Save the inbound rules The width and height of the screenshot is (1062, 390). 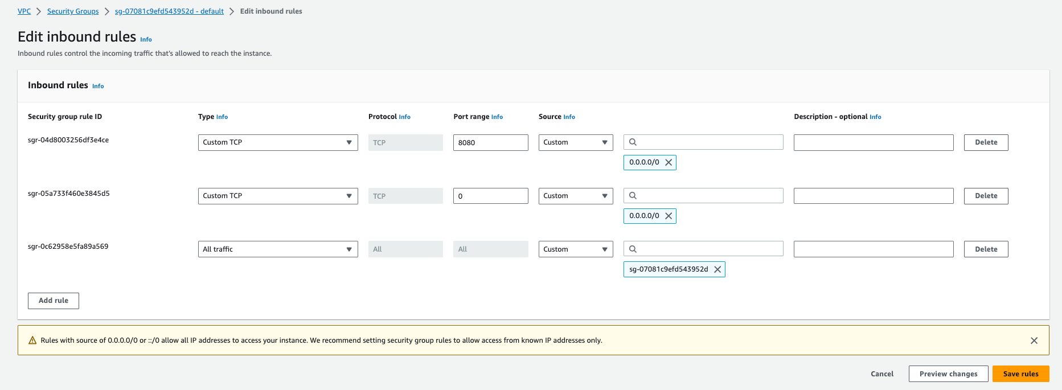[x=1020, y=374]
